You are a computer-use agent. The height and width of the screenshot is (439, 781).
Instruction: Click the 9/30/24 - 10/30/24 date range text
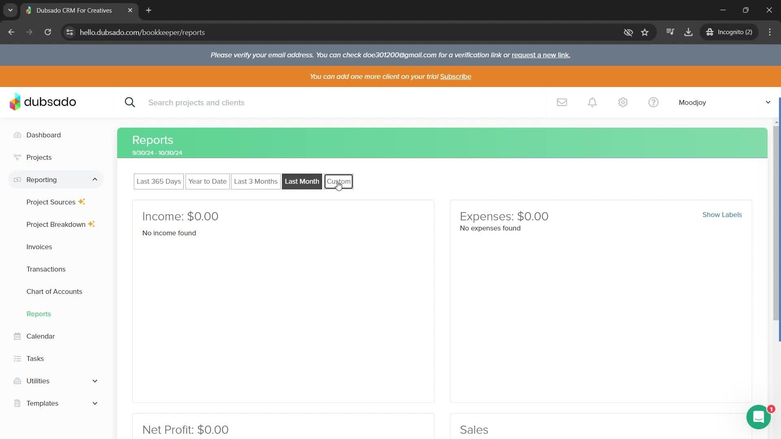[x=157, y=153]
